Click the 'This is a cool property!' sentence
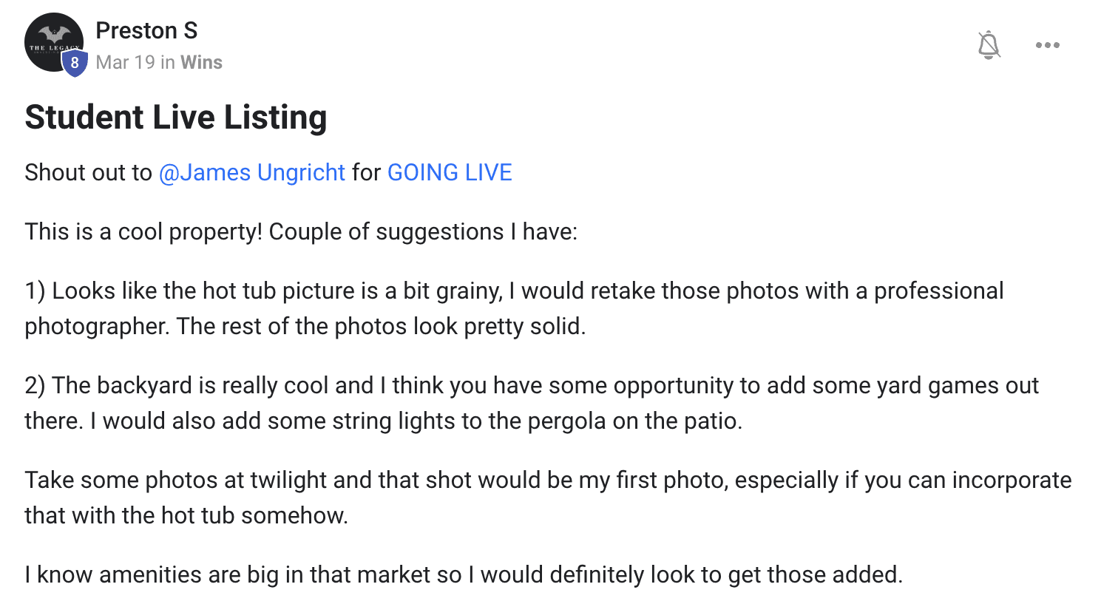This screenshot has width=1101, height=604. pos(143,231)
